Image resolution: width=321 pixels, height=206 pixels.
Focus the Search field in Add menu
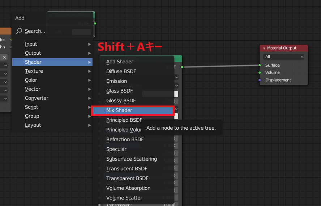[x=52, y=31]
